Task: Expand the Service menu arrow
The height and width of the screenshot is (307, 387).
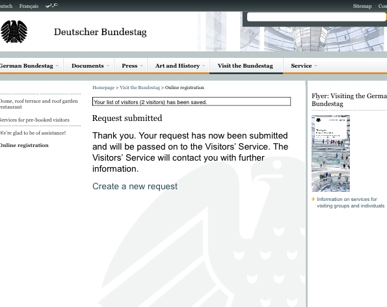Action: tap(315, 66)
